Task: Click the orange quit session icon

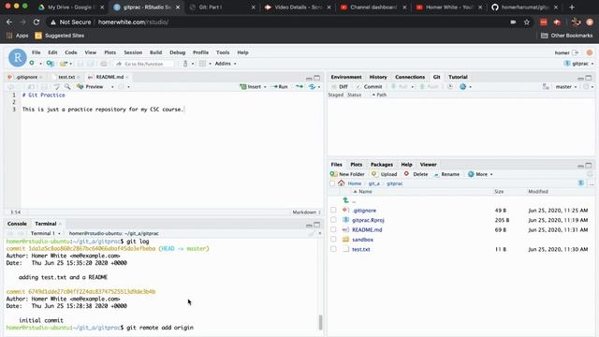Action: tap(590, 52)
